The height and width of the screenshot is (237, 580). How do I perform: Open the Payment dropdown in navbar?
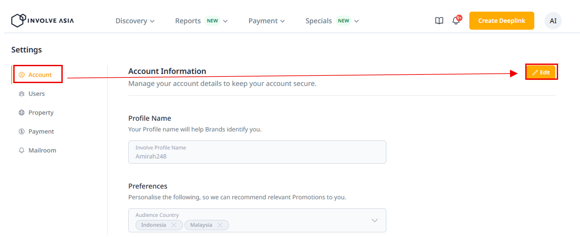pyautogui.click(x=266, y=21)
